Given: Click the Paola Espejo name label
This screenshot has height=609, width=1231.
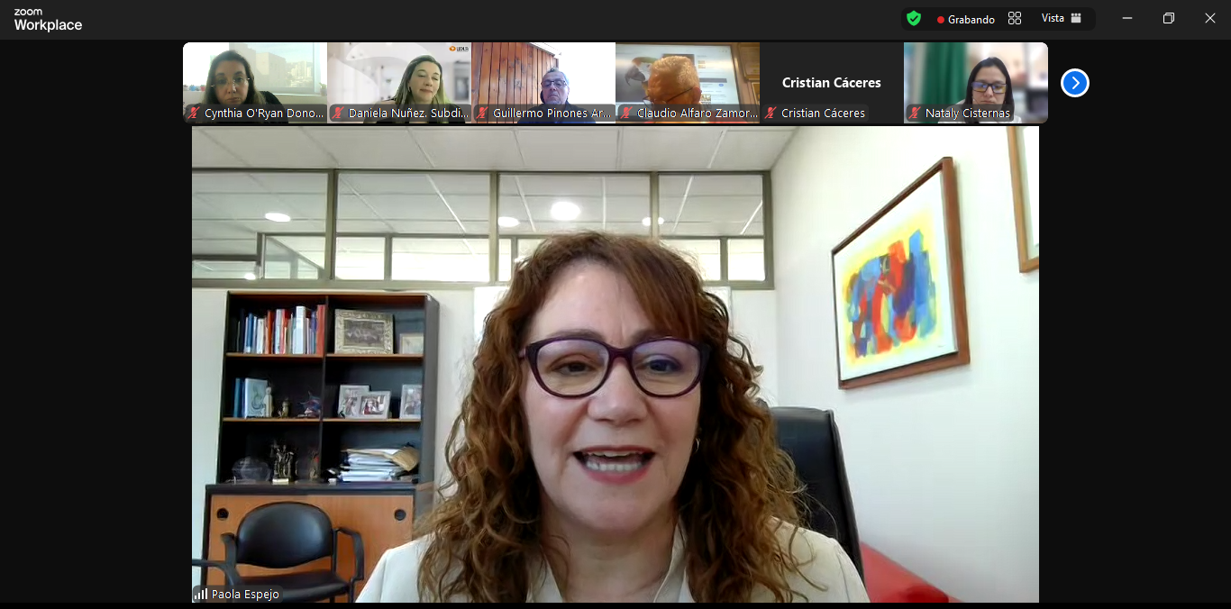Looking at the screenshot, I should [x=245, y=595].
